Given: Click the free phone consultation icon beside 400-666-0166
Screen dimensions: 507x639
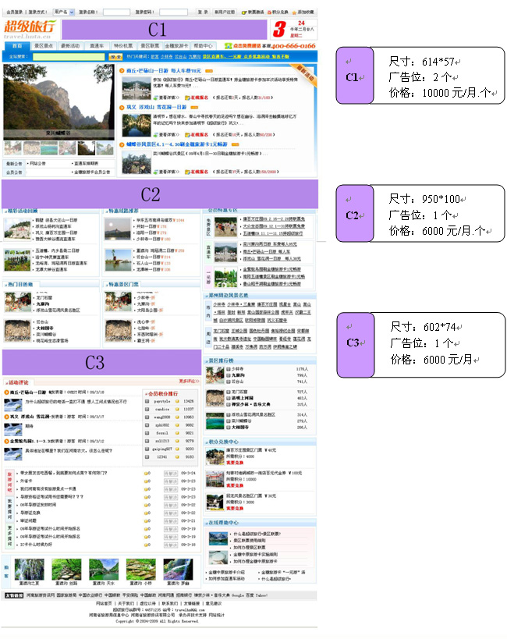Looking at the screenshot, I should coord(228,46).
